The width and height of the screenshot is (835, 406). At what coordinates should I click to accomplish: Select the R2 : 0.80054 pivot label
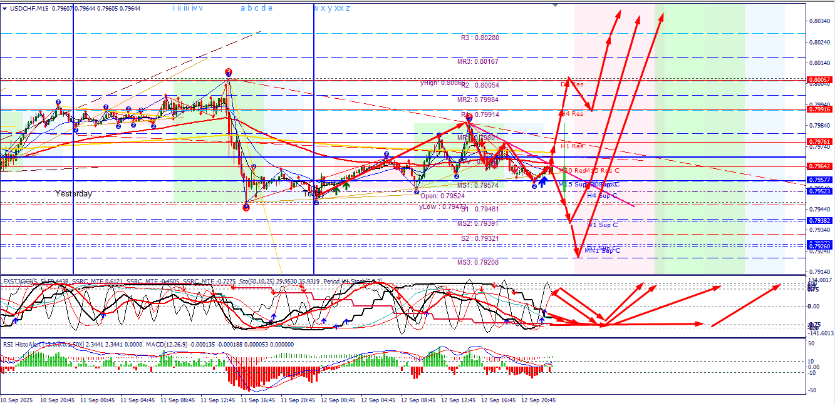click(480, 84)
